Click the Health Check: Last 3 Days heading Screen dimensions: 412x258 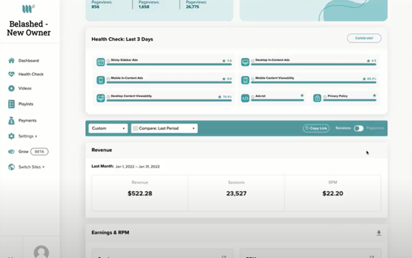point(122,39)
